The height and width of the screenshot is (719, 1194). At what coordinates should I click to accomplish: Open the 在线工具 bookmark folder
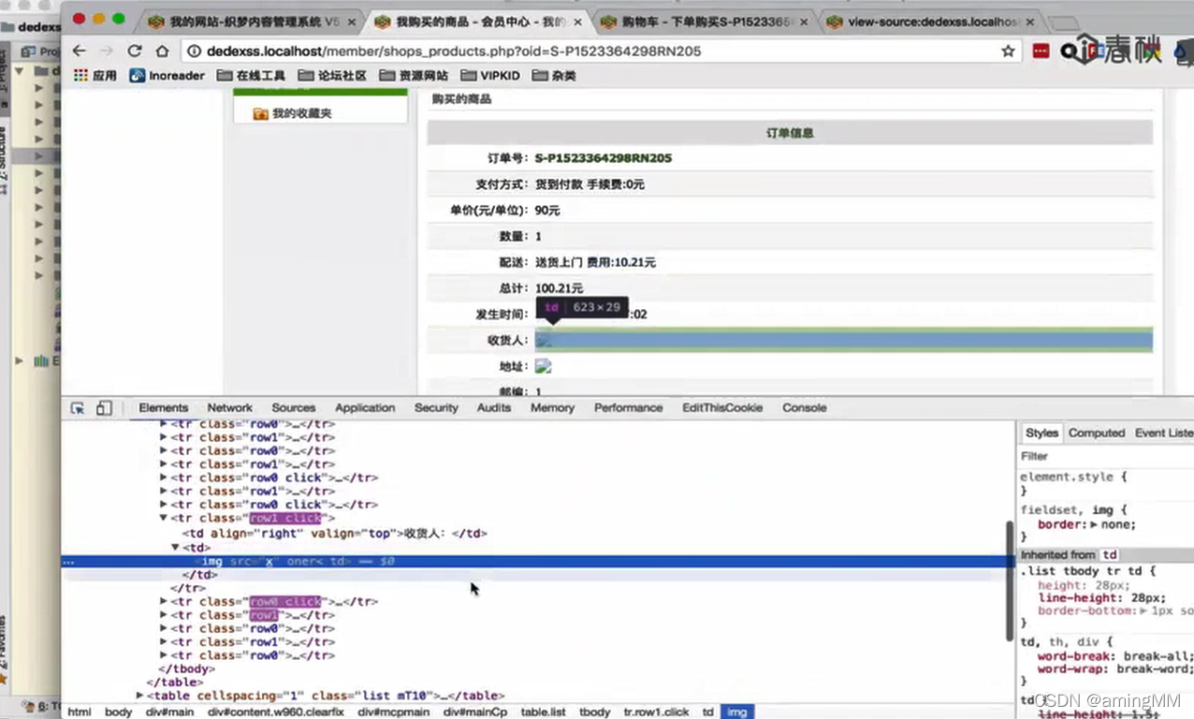tap(251, 76)
